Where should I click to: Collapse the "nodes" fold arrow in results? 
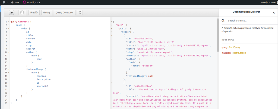(x=112, y=32)
